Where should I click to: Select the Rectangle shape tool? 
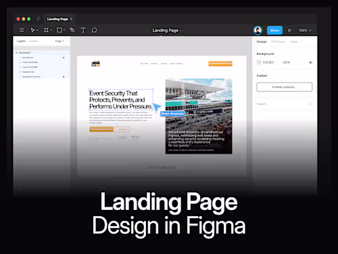[59, 30]
